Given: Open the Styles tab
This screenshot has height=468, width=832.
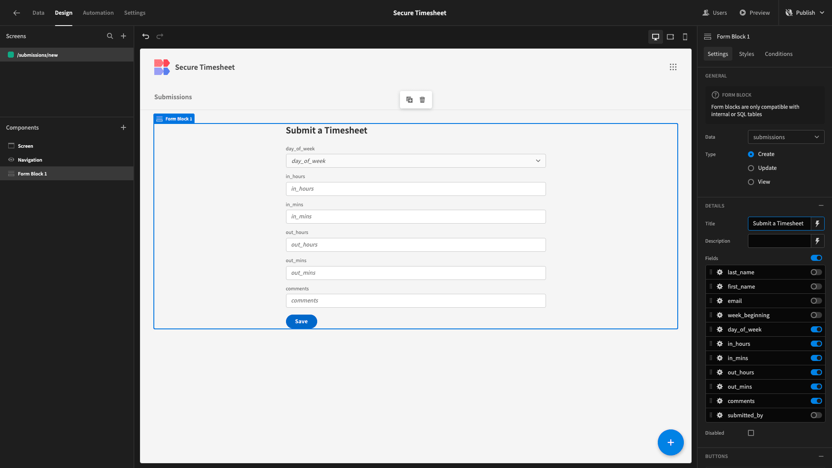Looking at the screenshot, I should (746, 54).
